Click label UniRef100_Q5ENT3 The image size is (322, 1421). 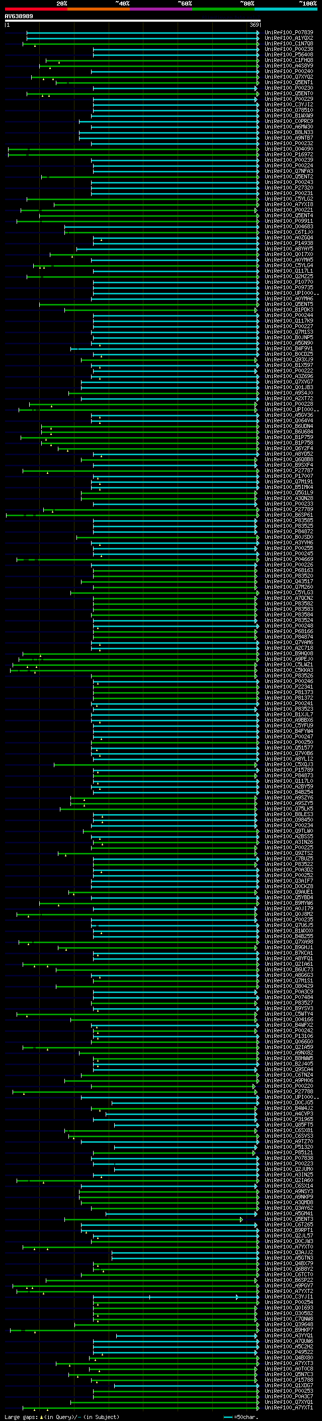click(x=289, y=1219)
